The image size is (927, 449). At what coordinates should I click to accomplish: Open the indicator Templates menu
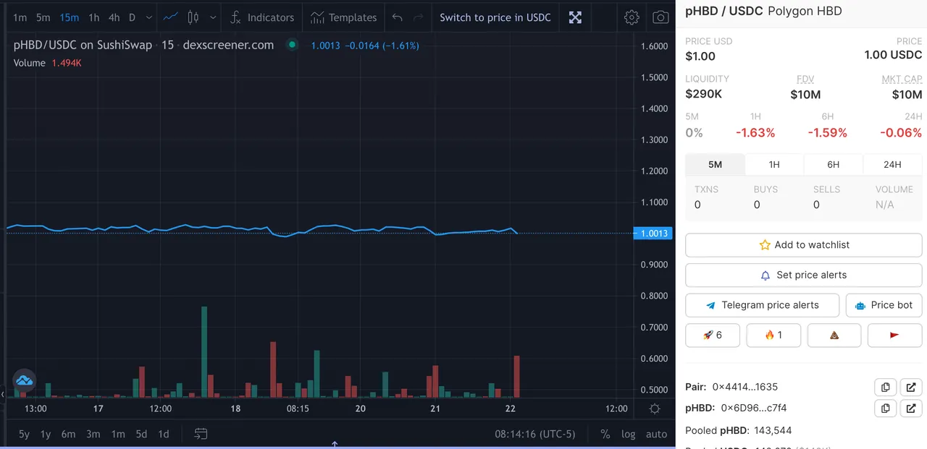[343, 17]
